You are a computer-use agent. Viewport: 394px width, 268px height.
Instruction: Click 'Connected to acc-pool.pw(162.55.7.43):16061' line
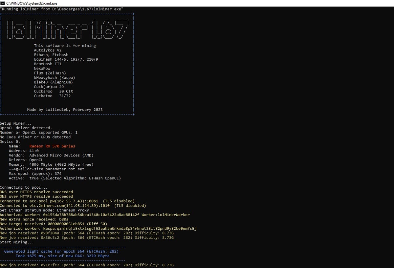67,201
